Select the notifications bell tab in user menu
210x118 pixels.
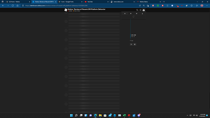[x=125, y=13]
